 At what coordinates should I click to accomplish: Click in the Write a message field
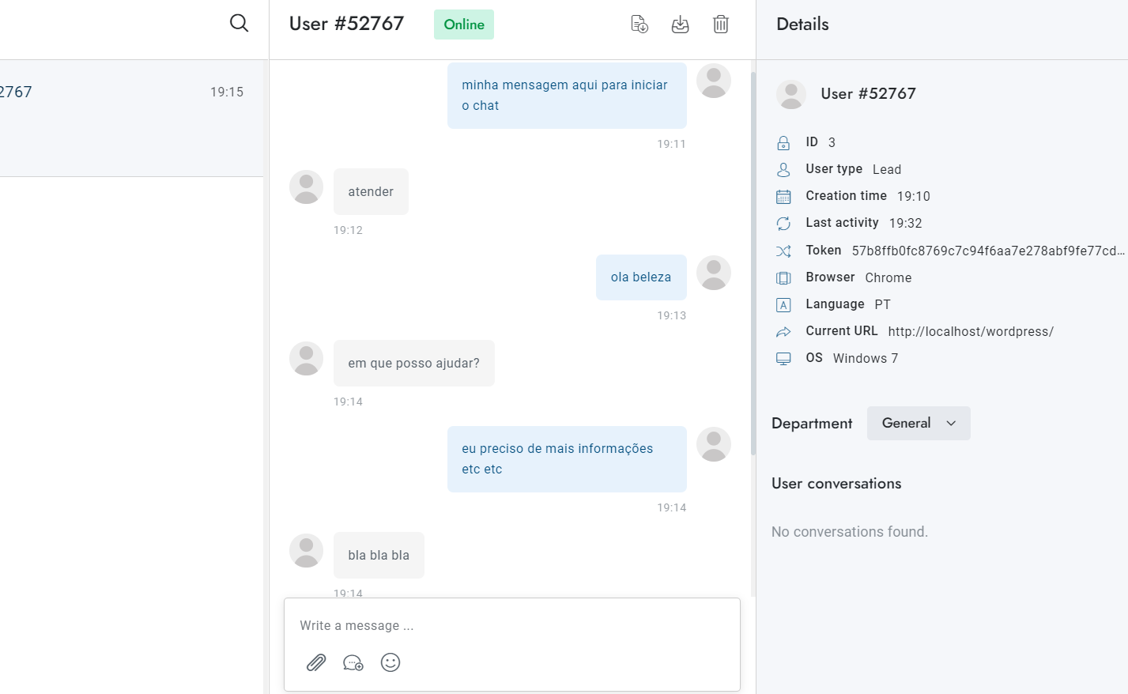(512, 625)
